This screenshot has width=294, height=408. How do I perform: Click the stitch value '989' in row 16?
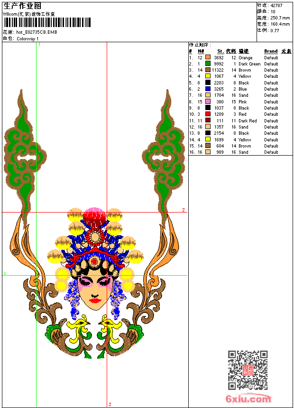tap(220, 152)
